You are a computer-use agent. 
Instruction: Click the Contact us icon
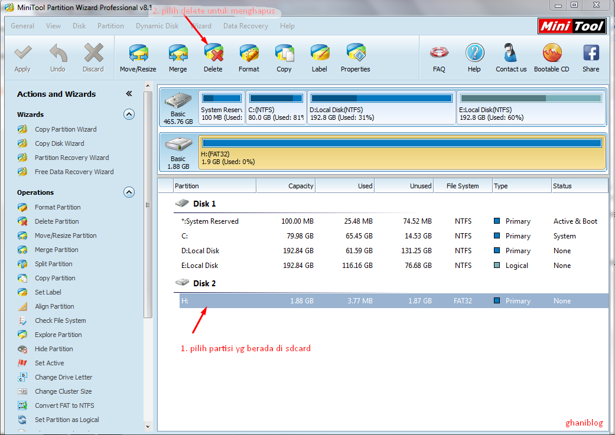click(x=510, y=53)
